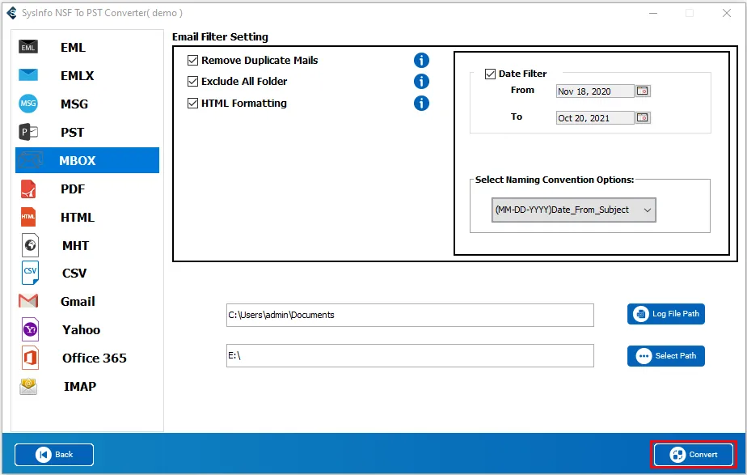Select the Office 365 icon in sidebar

[x=29, y=358]
